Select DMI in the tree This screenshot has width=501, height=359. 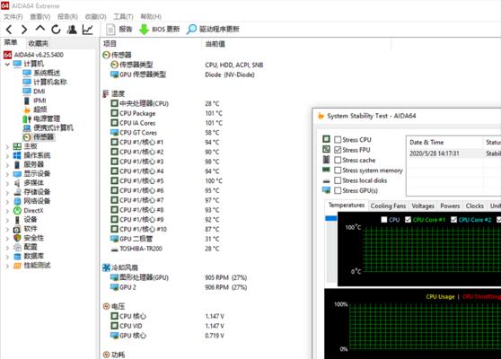(40, 92)
